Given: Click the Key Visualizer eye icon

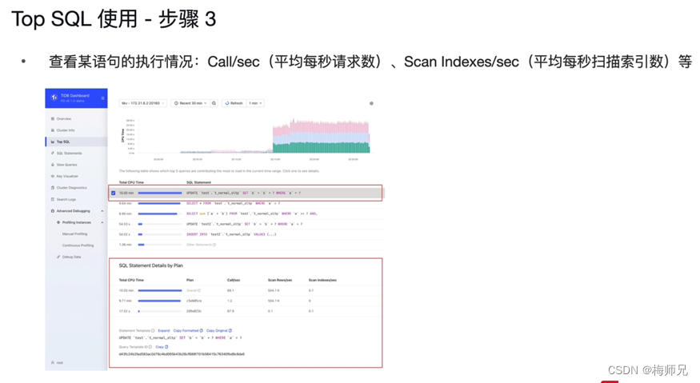Looking at the screenshot, I should coord(53,177).
